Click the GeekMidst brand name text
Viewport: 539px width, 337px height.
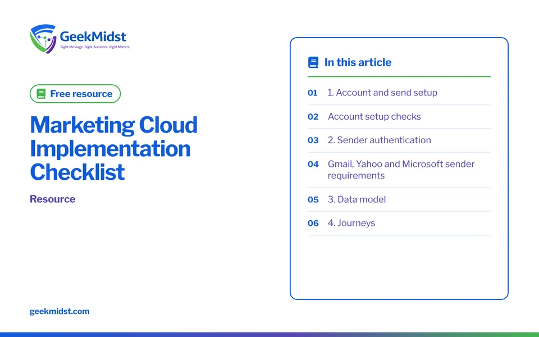point(93,36)
